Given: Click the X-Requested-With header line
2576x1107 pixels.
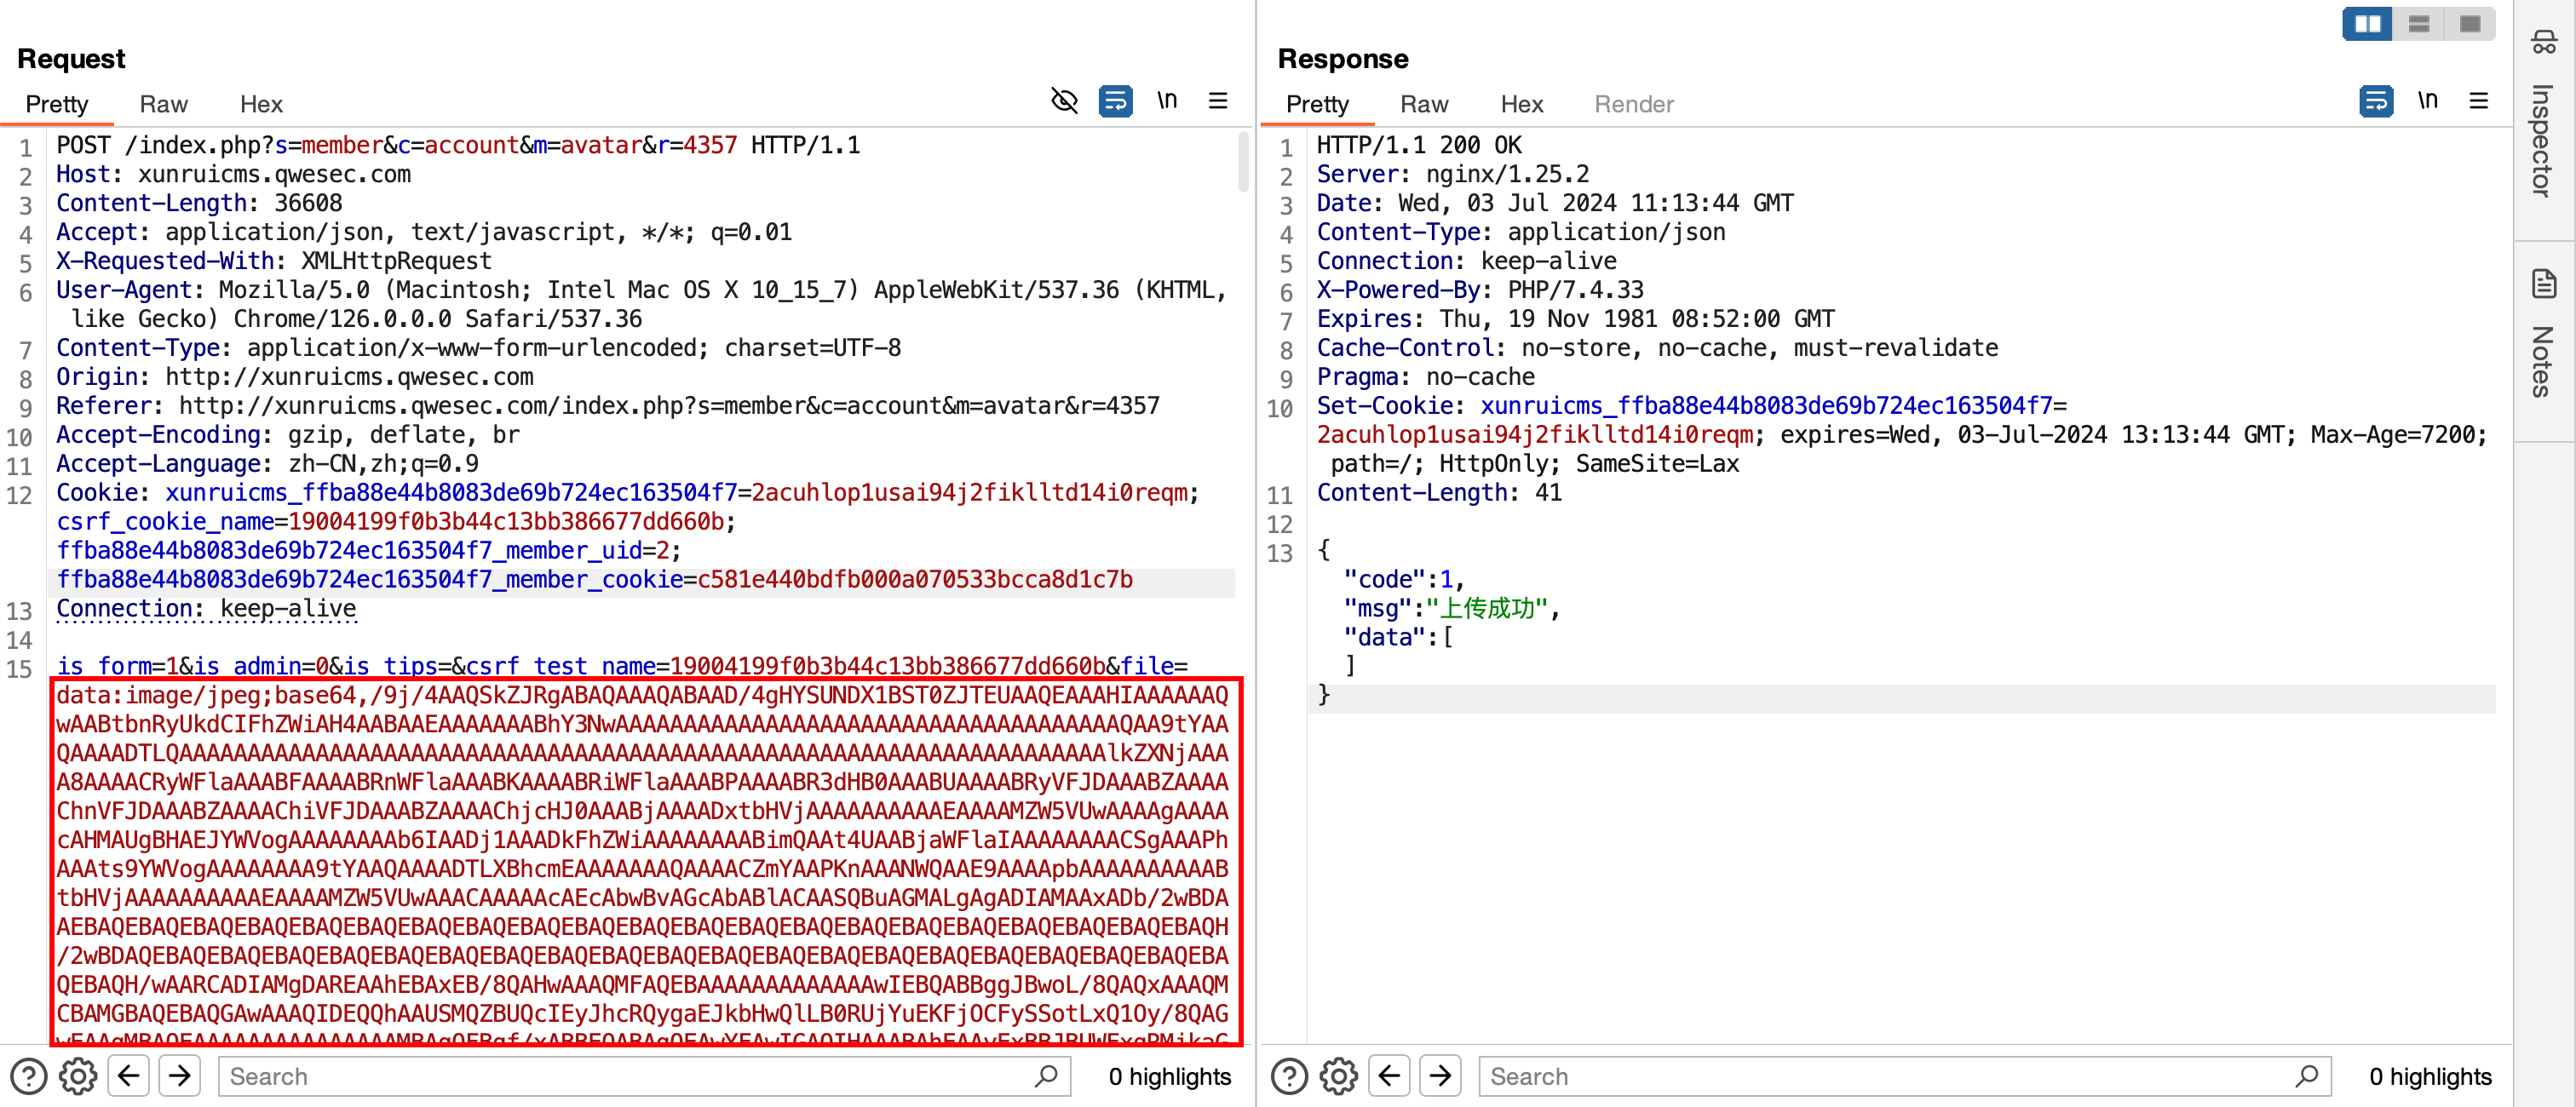Looking at the screenshot, I should coord(274,262).
